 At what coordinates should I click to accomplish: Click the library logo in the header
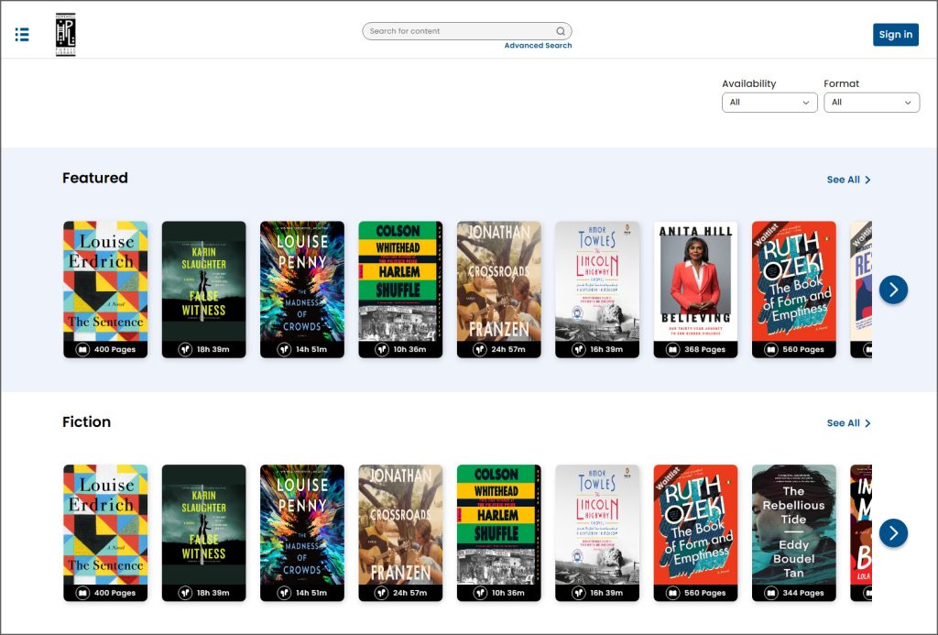[65, 35]
